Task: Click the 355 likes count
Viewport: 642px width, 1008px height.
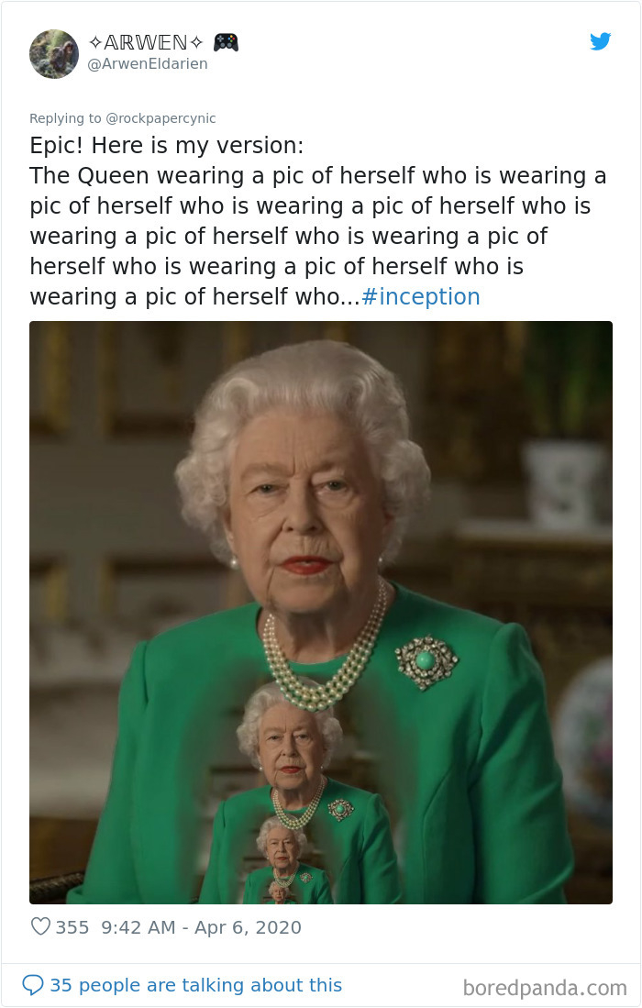Action: tap(72, 927)
